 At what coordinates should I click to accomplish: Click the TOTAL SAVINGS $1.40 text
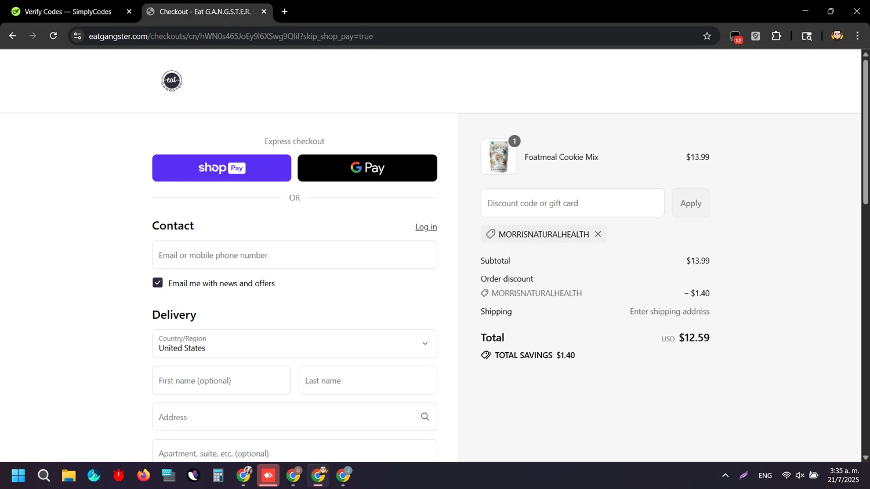[535, 355]
